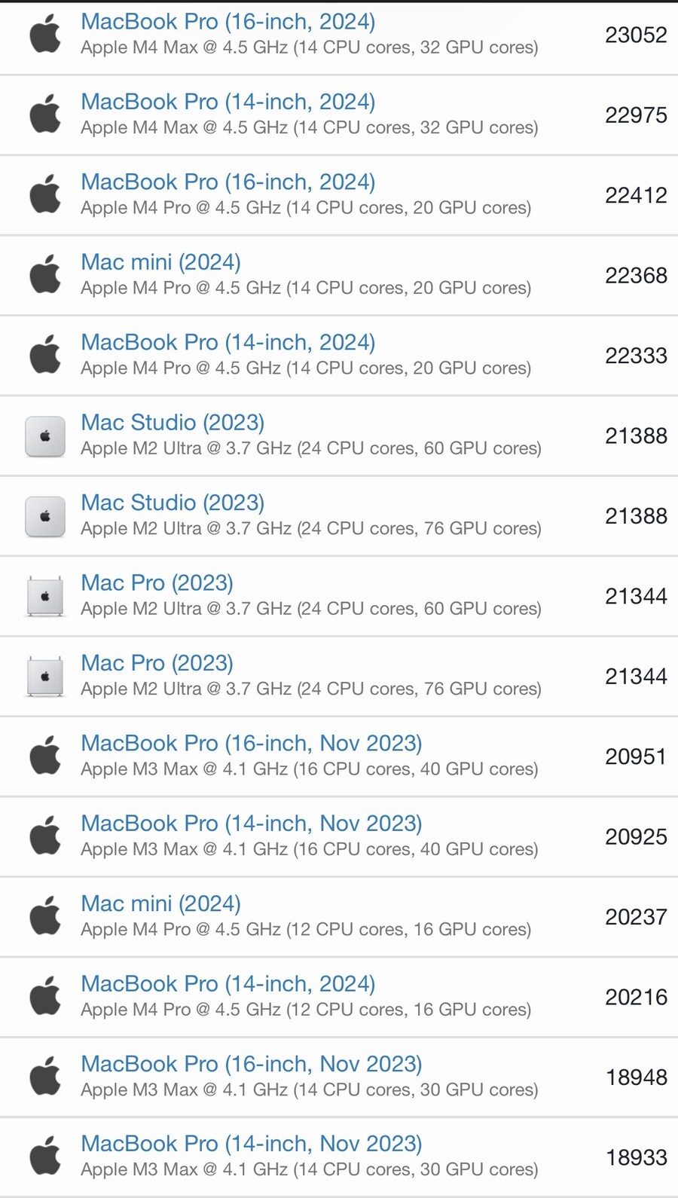Viewport: 678px width, 1198px height.
Task: Click the Mac Pro tower icon in the 60 GPU cores row
Action: [45, 597]
